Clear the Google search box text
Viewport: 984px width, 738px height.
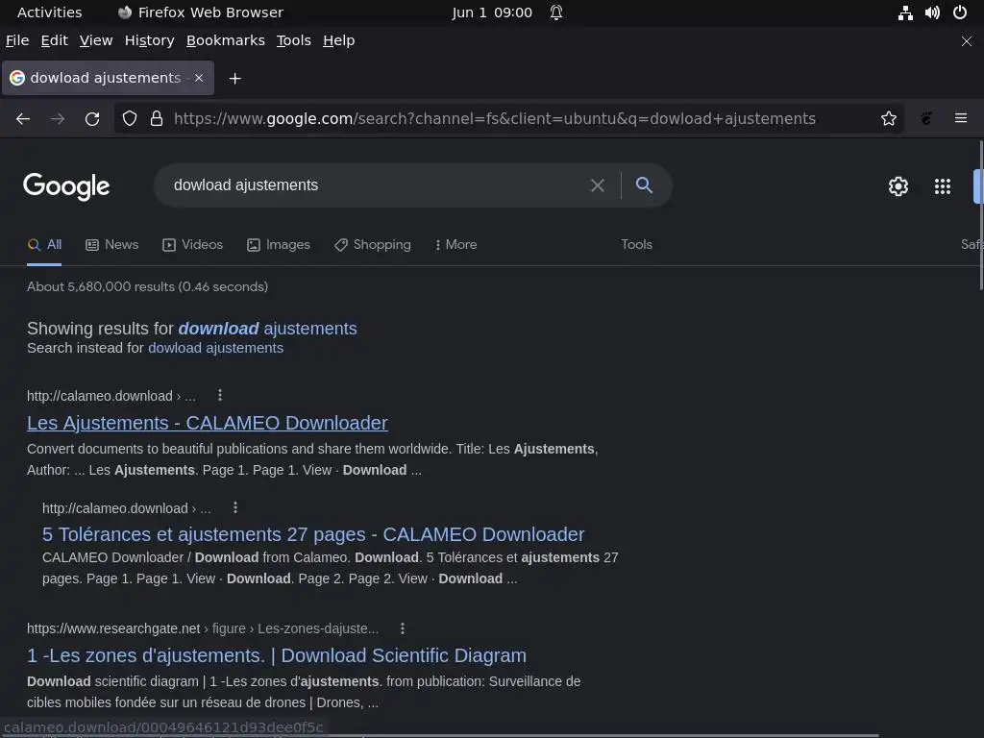pyautogui.click(x=598, y=185)
